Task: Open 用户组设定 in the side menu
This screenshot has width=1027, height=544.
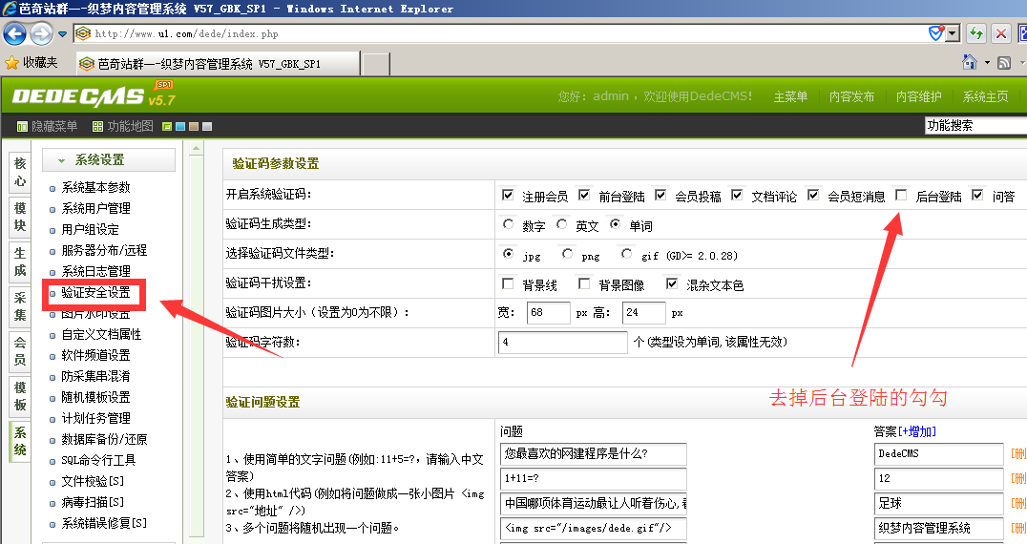Action: 91,229
